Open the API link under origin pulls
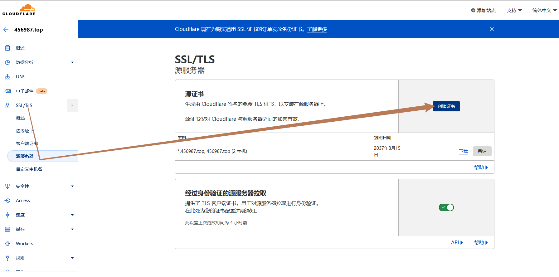 click(457, 242)
